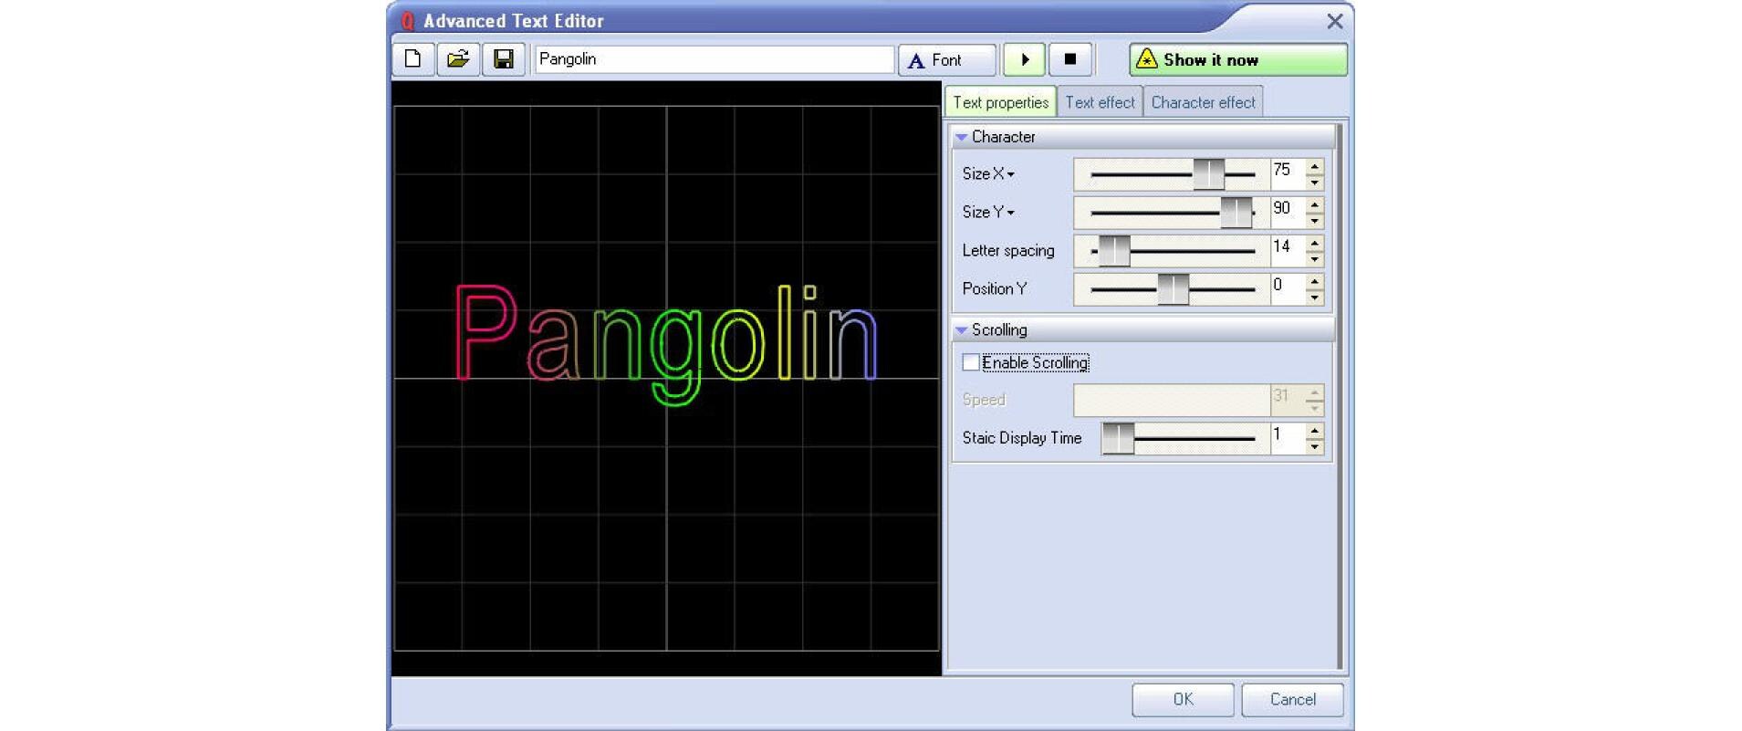Decrease Position Y with down arrow

(1314, 297)
